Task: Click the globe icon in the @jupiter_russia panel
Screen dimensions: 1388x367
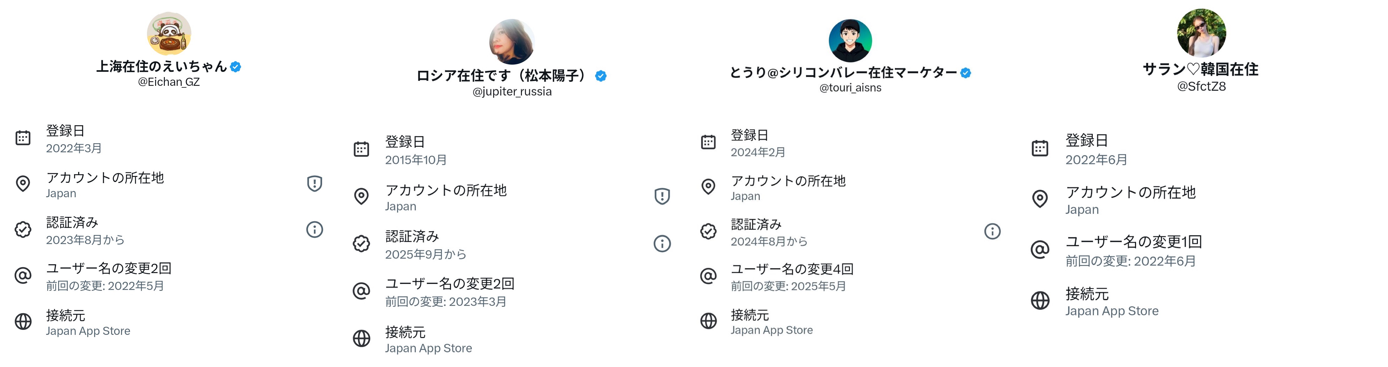Action: (361, 339)
